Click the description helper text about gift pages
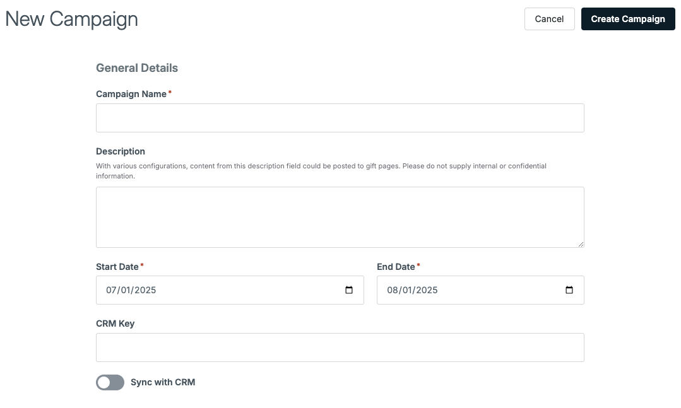Screen dimensions: 681x408 coord(321,171)
